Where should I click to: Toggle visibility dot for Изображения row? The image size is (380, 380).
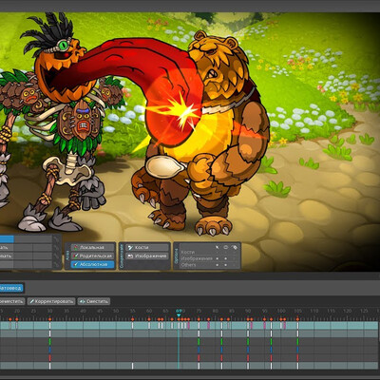[225, 258]
